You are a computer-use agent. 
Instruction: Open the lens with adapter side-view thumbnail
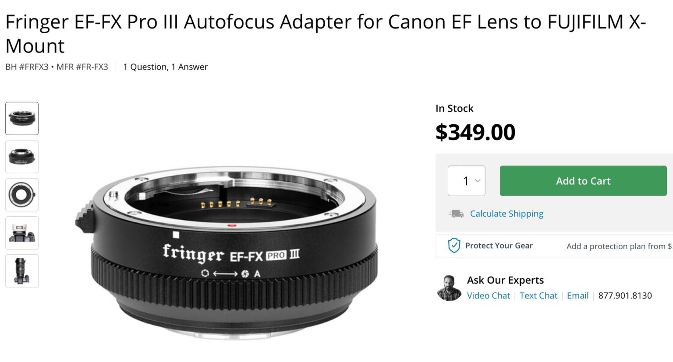(21, 271)
